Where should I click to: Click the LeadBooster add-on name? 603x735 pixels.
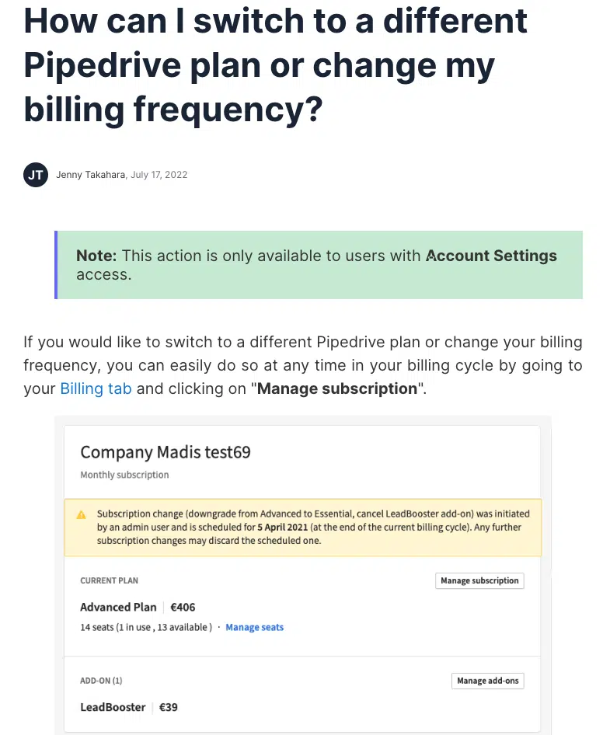pos(113,707)
